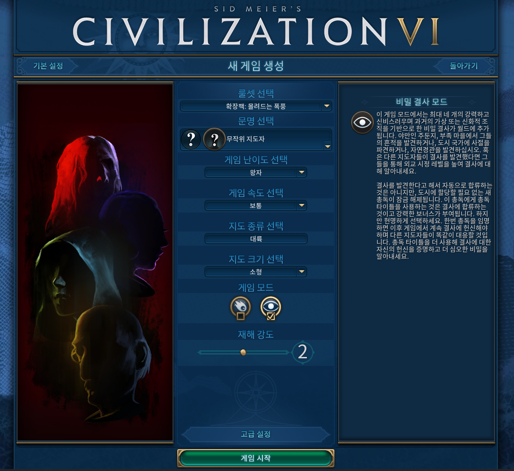Click the disaster intensity number 2 badge
Viewport: 514px width, 471px height.
tap(303, 352)
